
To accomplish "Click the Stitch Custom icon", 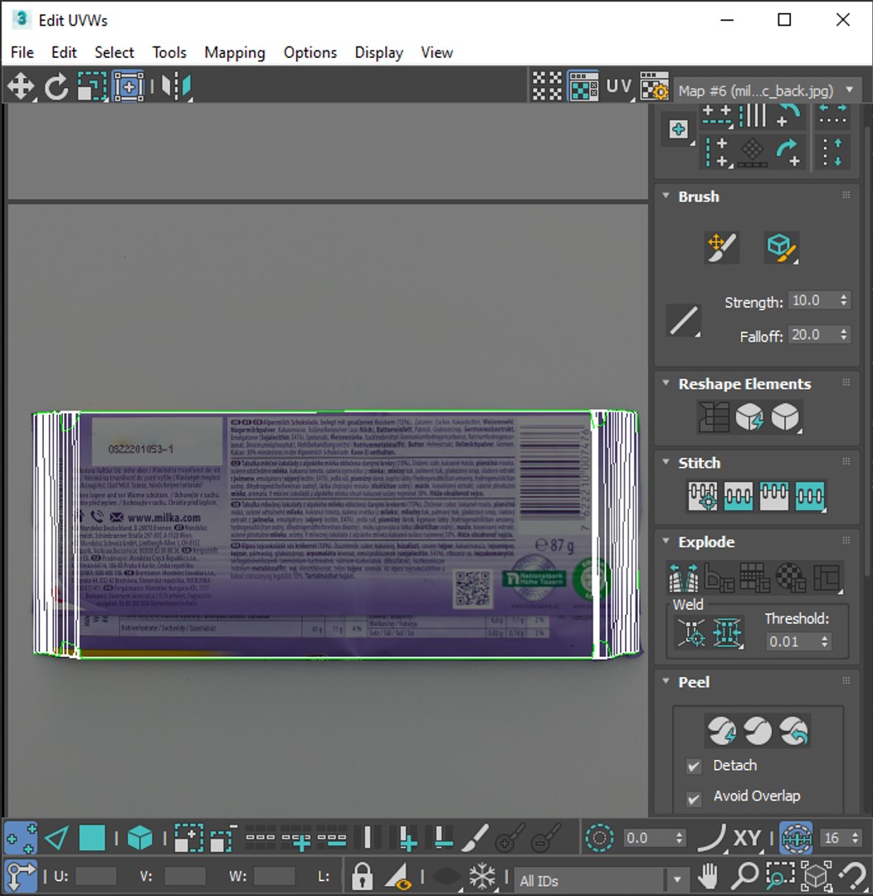I will [x=810, y=496].
